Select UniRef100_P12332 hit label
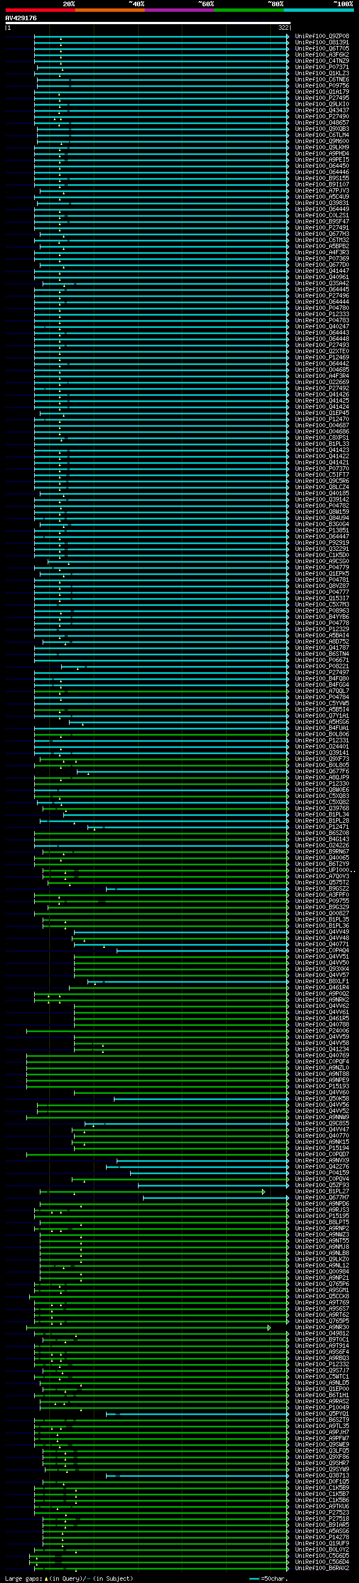This screenshot has height=1583, width=359. (321, 1364)
